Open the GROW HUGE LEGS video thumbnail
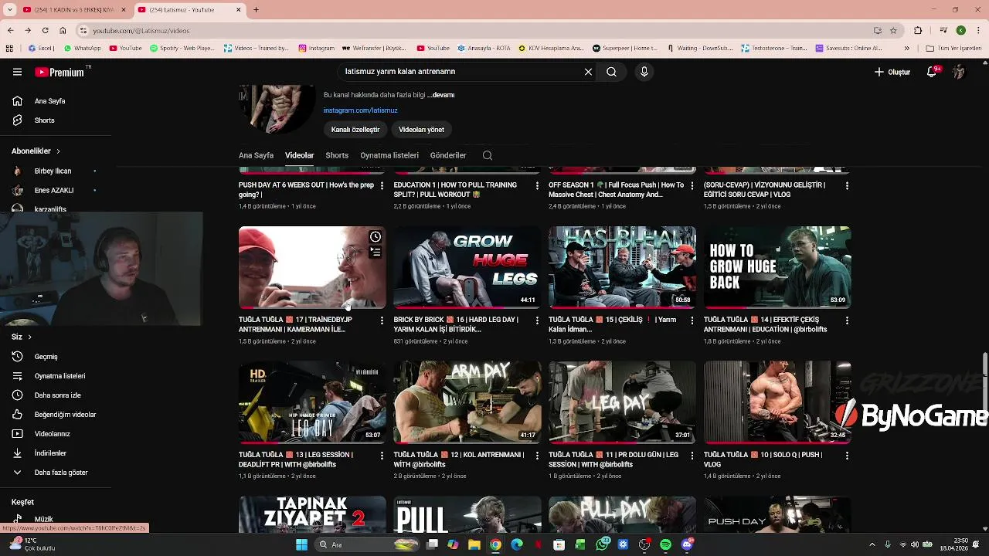 tap(467, 267)
